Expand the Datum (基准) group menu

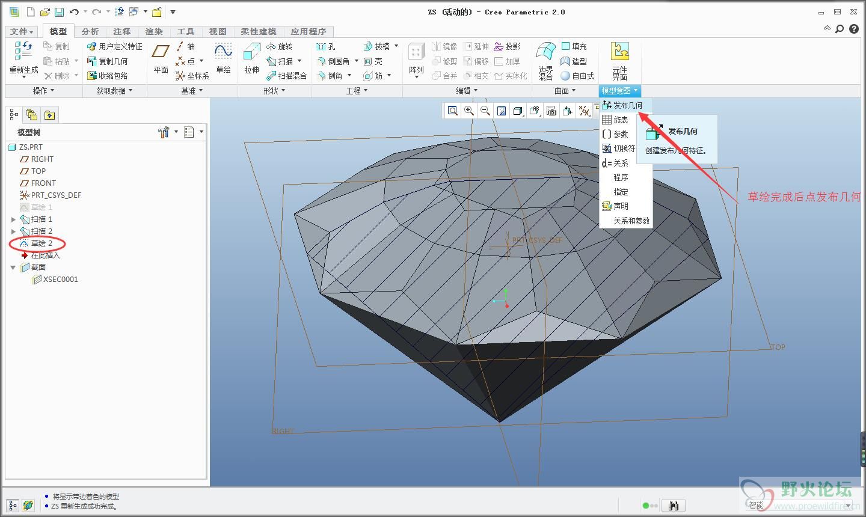point(192,91)
